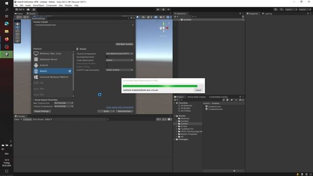
Task: Click the Console Clear button
Action: 17,119
